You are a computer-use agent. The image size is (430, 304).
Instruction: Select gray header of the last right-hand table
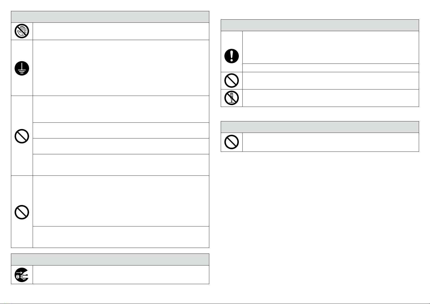(320, 127)
